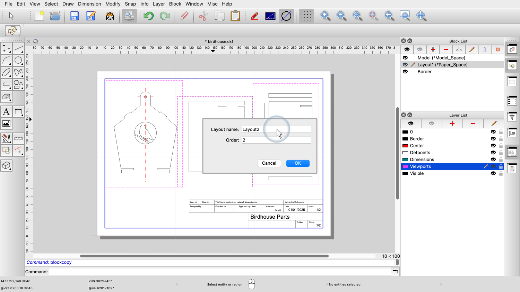
Task: Click the Save file icon
Action: tap(74, 16)
